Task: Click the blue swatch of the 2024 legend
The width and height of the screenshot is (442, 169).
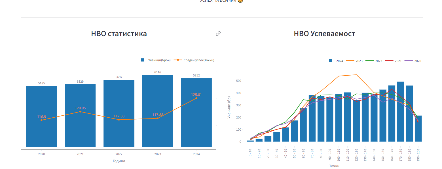Action: click(331, 61)
